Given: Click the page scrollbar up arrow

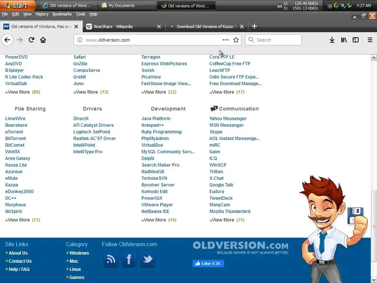Looking at the screenshot, I should click(x=374, y=57).
